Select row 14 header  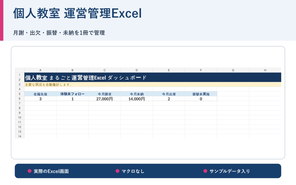[x=20, y=136]
